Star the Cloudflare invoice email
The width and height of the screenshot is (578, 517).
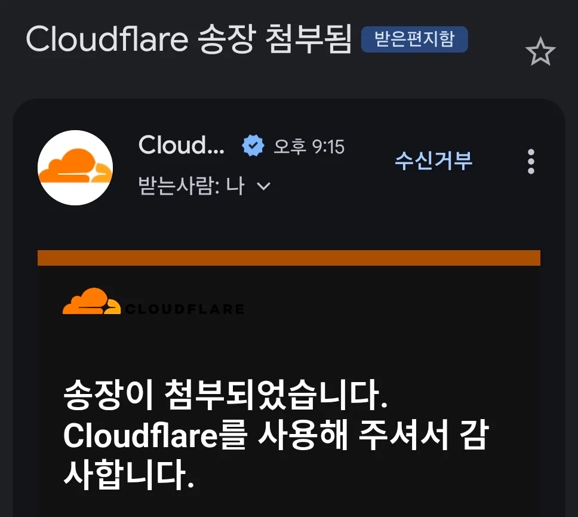coord(540,51)
